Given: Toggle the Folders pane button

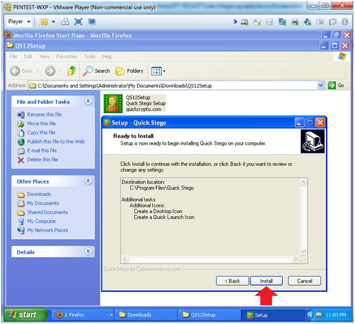Looking at the screenshot, I should click(x=129, y=71).
